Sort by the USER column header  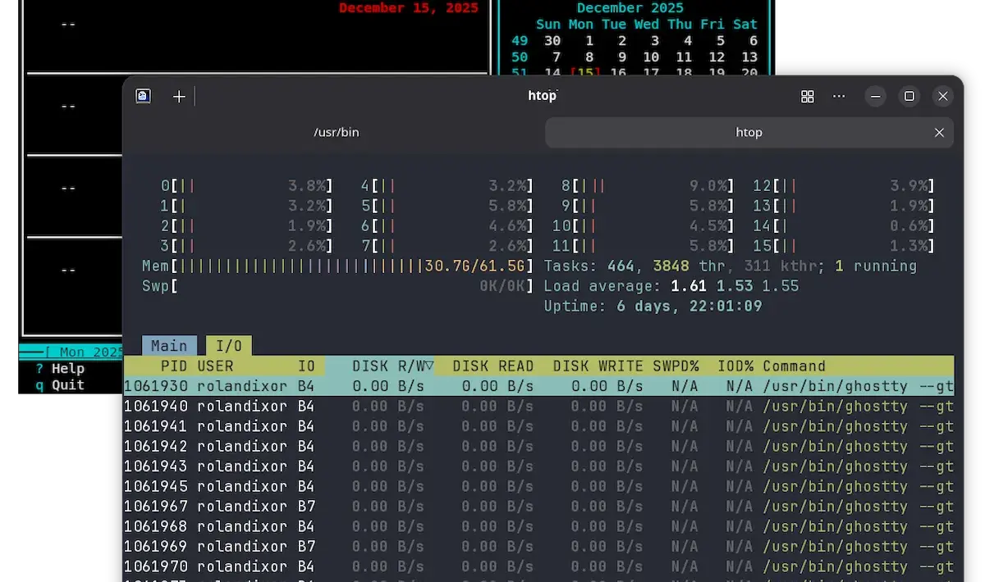point(216,366)
